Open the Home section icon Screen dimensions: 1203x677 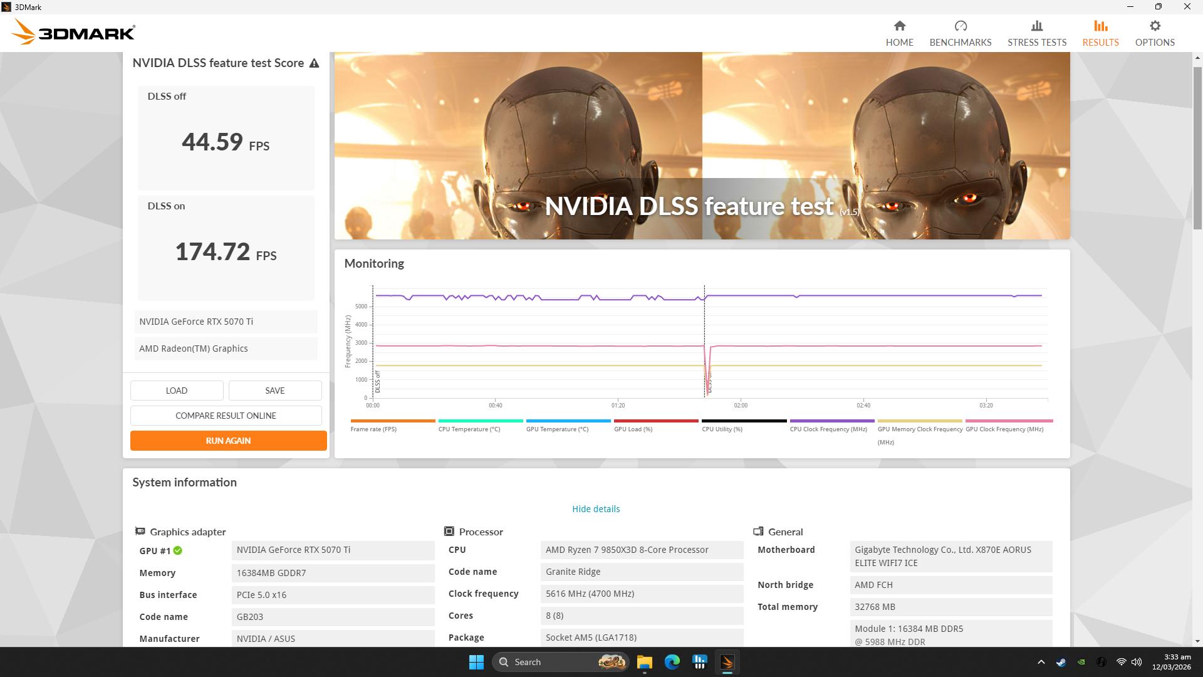[899, 26]
